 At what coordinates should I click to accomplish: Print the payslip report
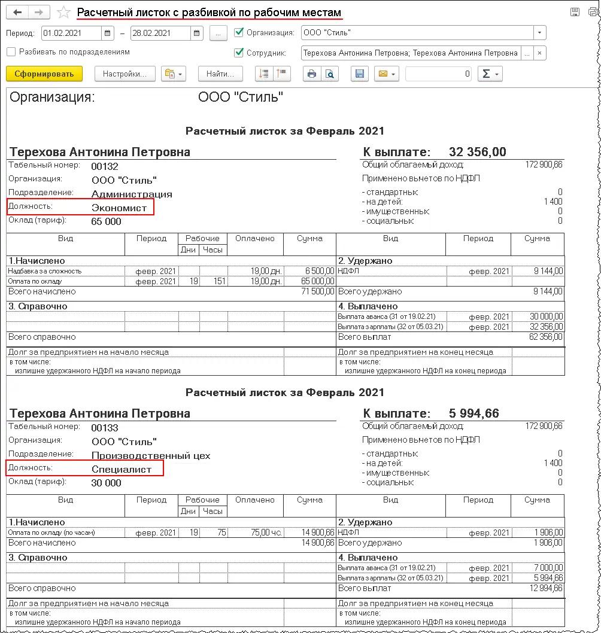tap(312, 74)
